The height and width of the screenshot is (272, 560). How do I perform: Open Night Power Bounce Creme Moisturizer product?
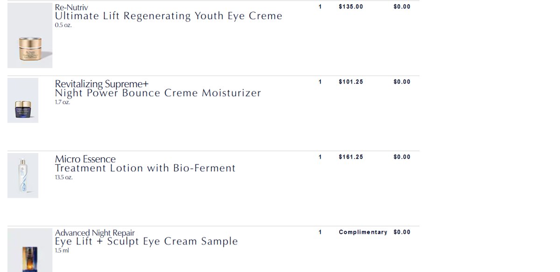[x=158, y=93]
